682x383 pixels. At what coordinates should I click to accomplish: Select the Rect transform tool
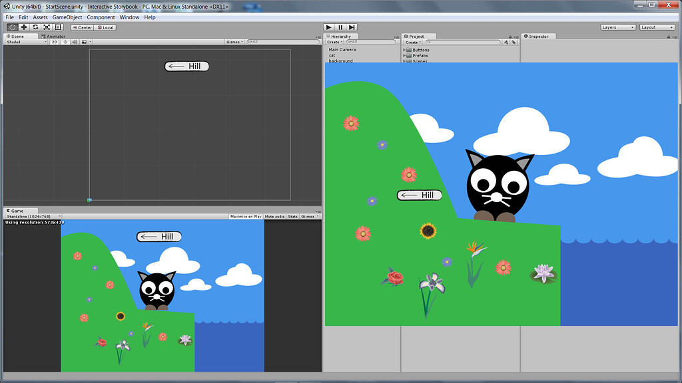pyautogui.click(x=59, y=27)
